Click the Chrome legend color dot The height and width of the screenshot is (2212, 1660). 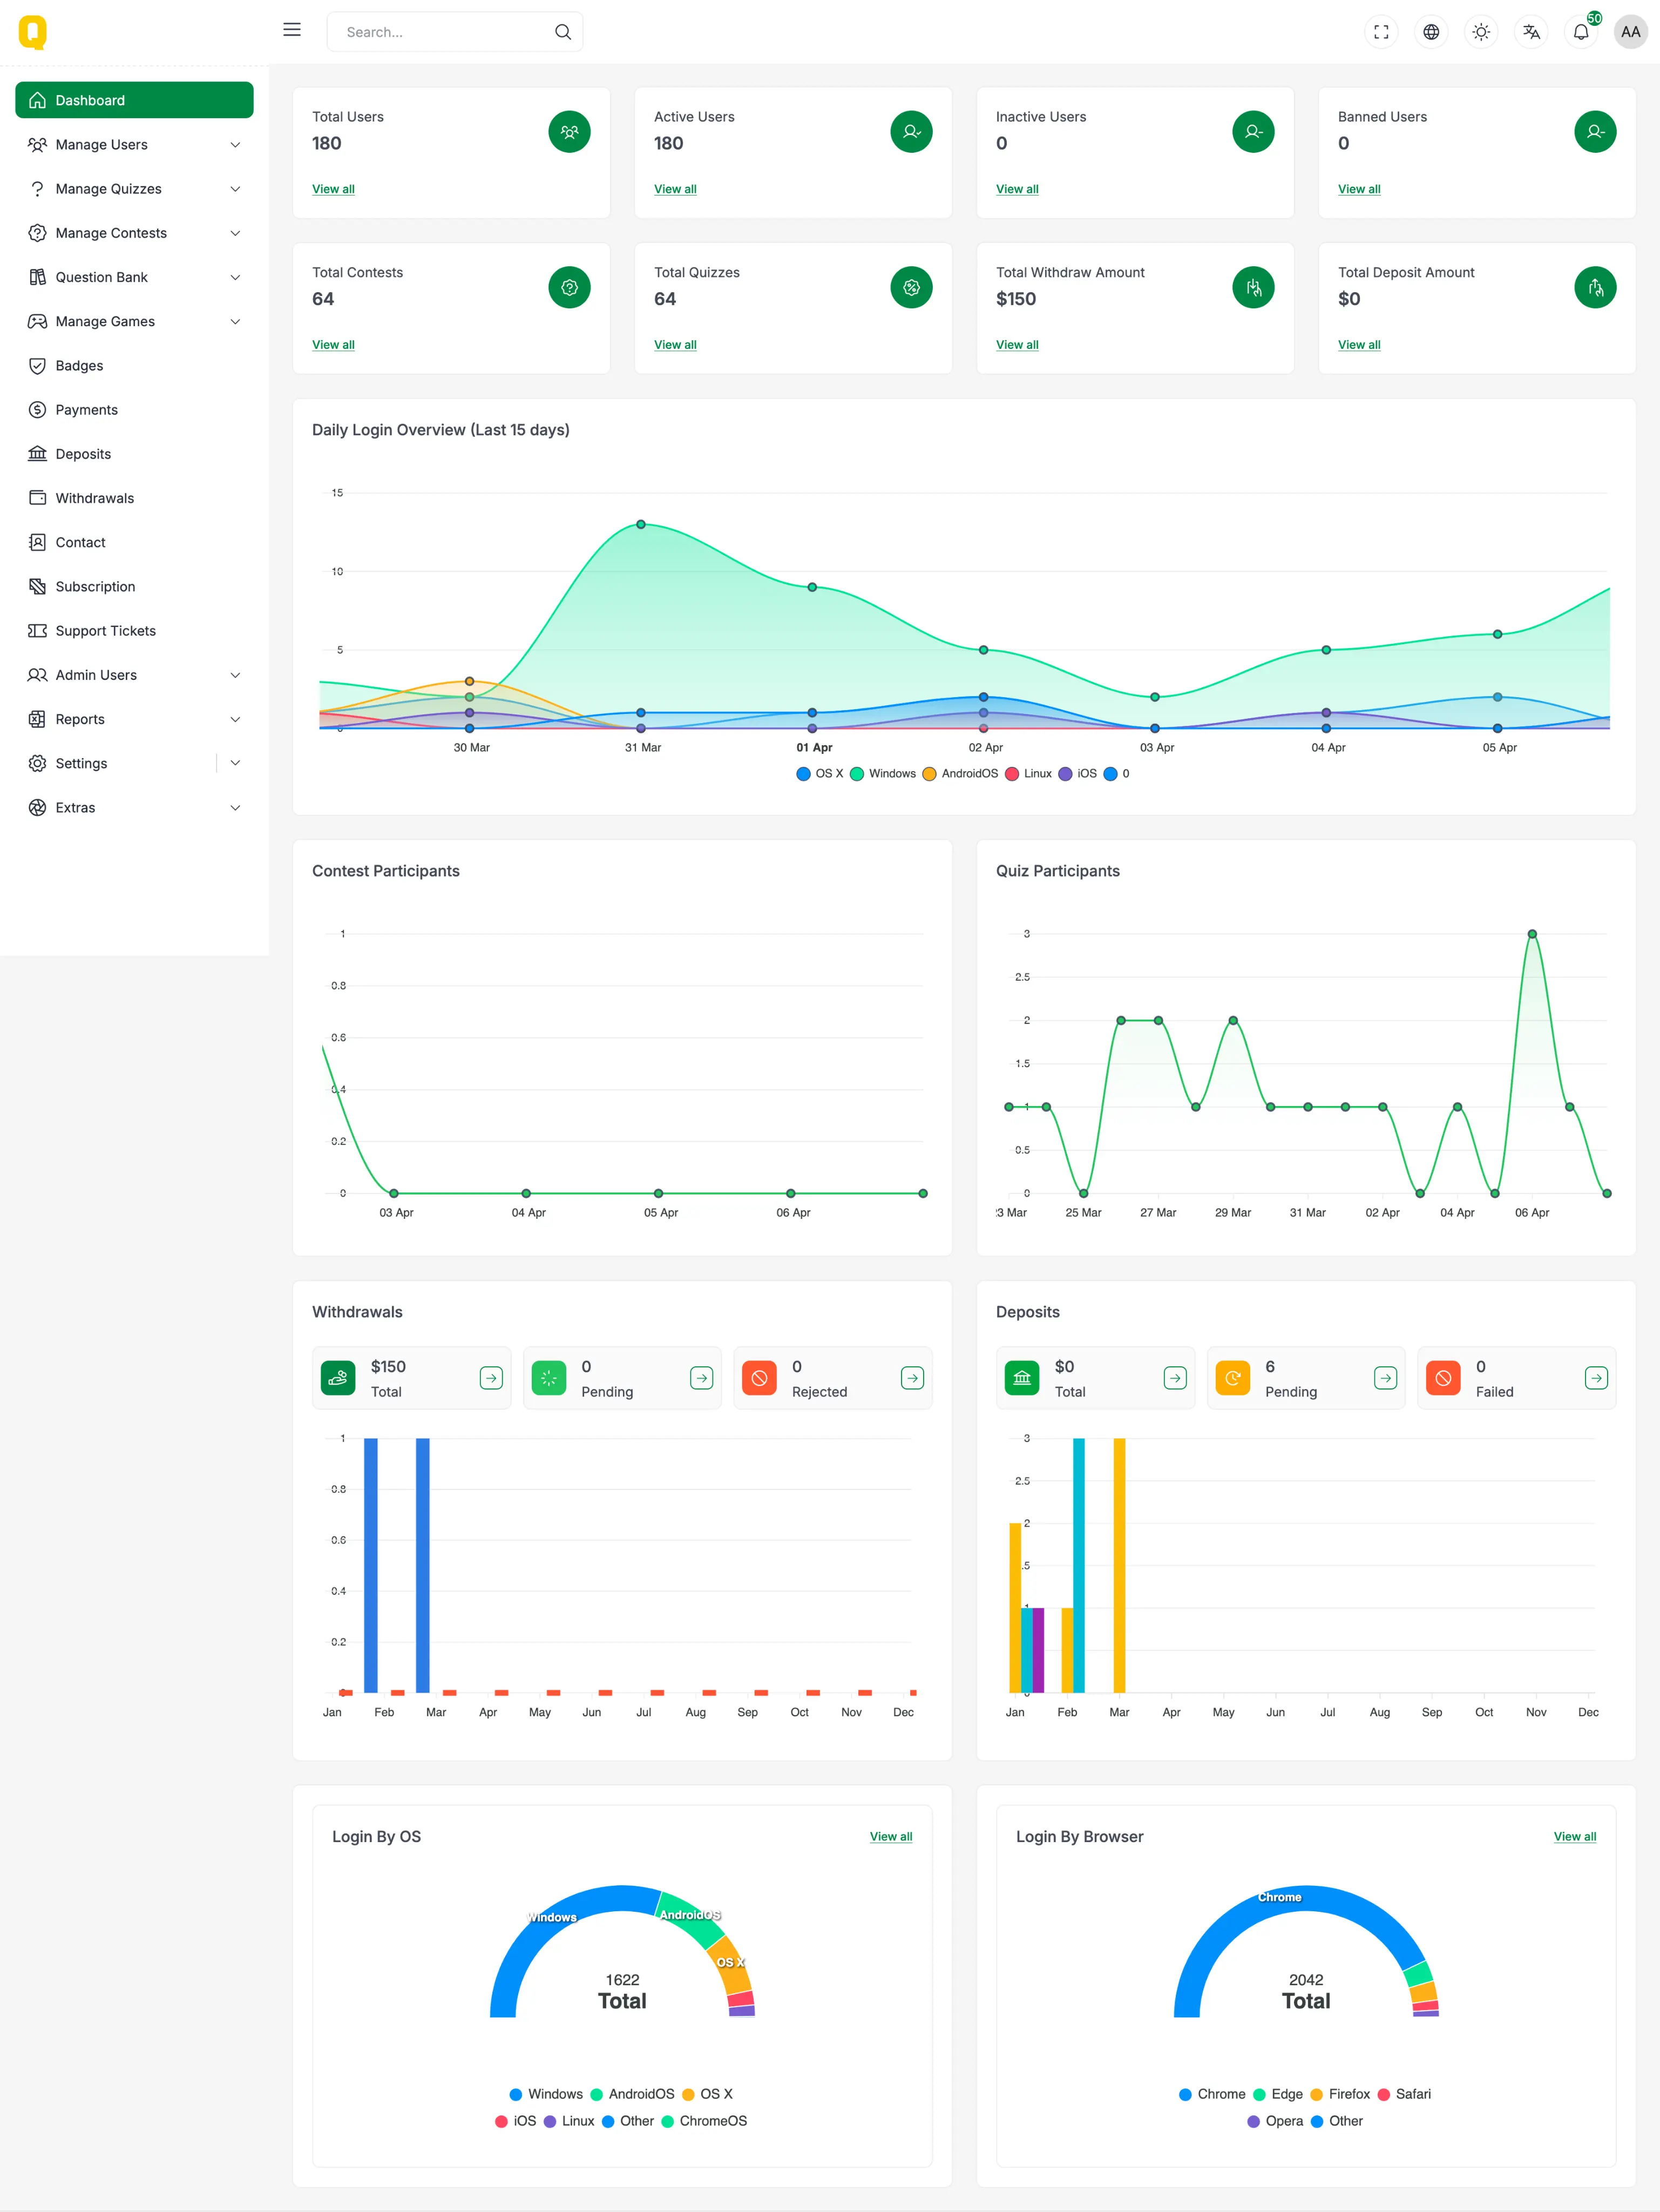(1185, 2094)
